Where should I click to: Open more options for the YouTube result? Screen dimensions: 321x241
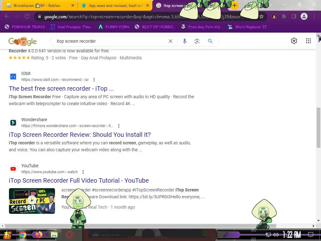83,172
